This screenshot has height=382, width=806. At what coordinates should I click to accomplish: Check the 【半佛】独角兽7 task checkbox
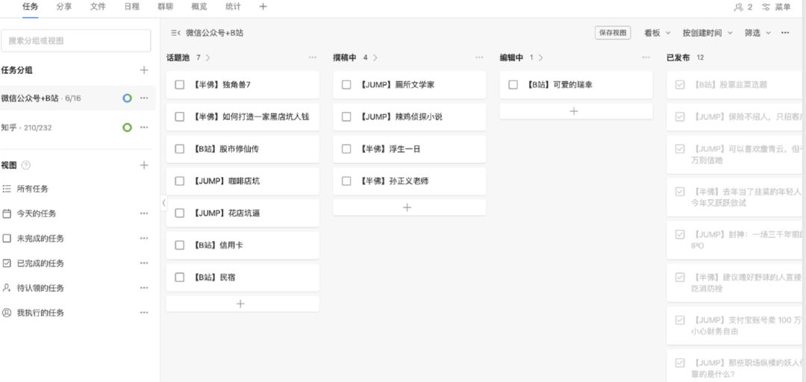coord(180,85)
